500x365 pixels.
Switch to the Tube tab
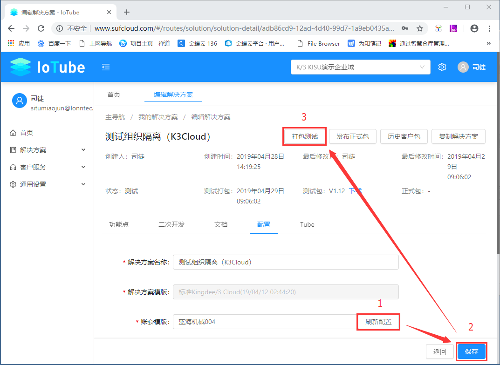tap(307, 224)
